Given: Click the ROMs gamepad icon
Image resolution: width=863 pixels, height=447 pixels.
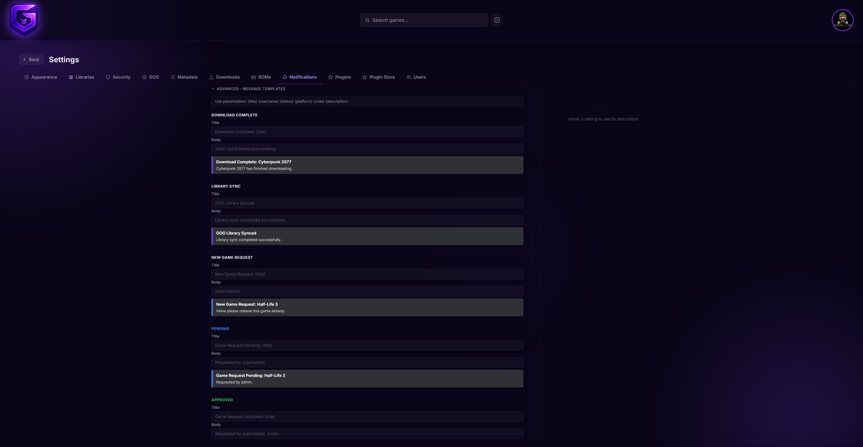Looking at the screenshot, I should pos(254,77).
